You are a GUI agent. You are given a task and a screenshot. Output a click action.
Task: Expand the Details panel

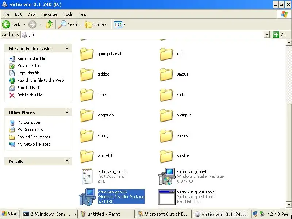67,161
